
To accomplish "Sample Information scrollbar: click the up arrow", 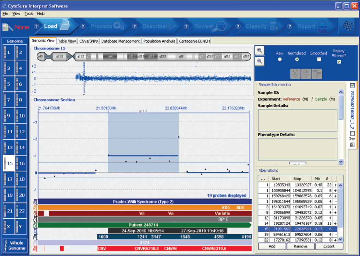I will coord(341,92).
